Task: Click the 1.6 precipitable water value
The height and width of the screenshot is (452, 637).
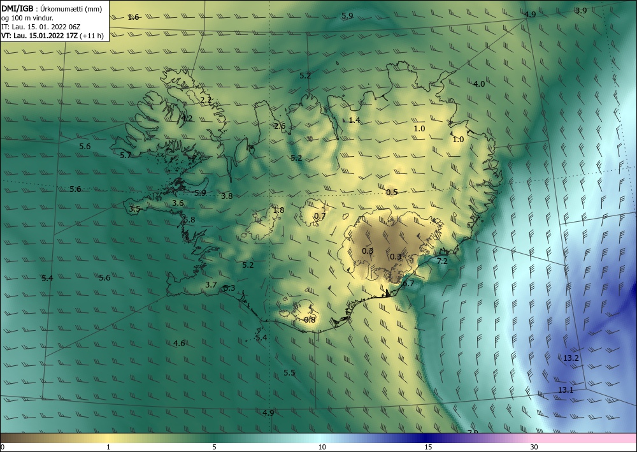Action: [x=133, y=17]
